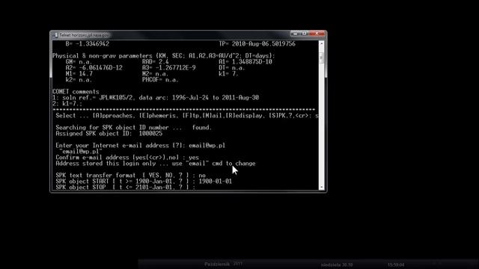Click the 'M1= 14.7' parameter
Viewport: 479px width, 269px height.
[79, 74]
